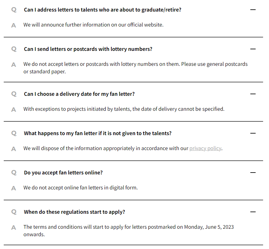The image size is (269, 249).
Task: Click 'Can I choose a delivery date' heading
Action: (79, 94)
